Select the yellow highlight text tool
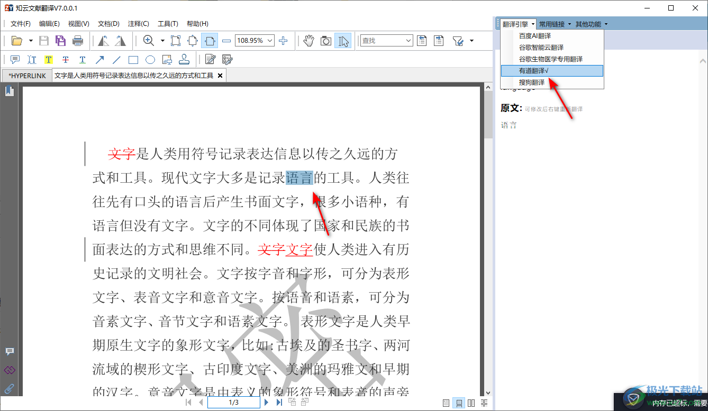708x411 pixels. 49,60
